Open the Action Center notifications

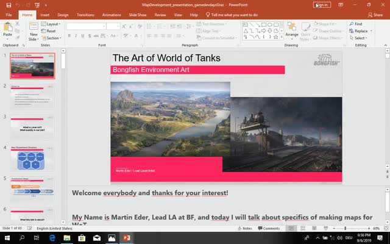click(380, 238)
